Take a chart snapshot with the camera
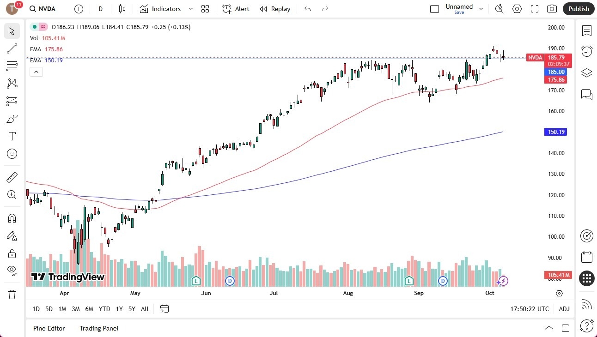This screenshot has width=597, height=337. 552,9
